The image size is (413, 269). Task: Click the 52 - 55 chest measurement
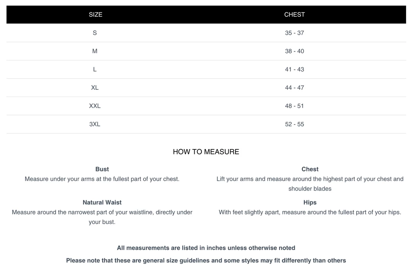(x=294, y=124)
